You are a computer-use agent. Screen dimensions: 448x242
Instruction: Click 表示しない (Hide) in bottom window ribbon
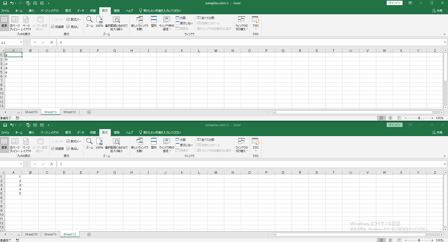click(184, 145)
